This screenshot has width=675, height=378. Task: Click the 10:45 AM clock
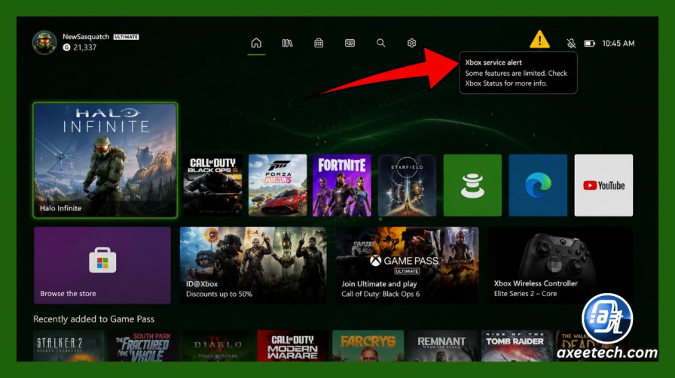click(x=618, y=44)
